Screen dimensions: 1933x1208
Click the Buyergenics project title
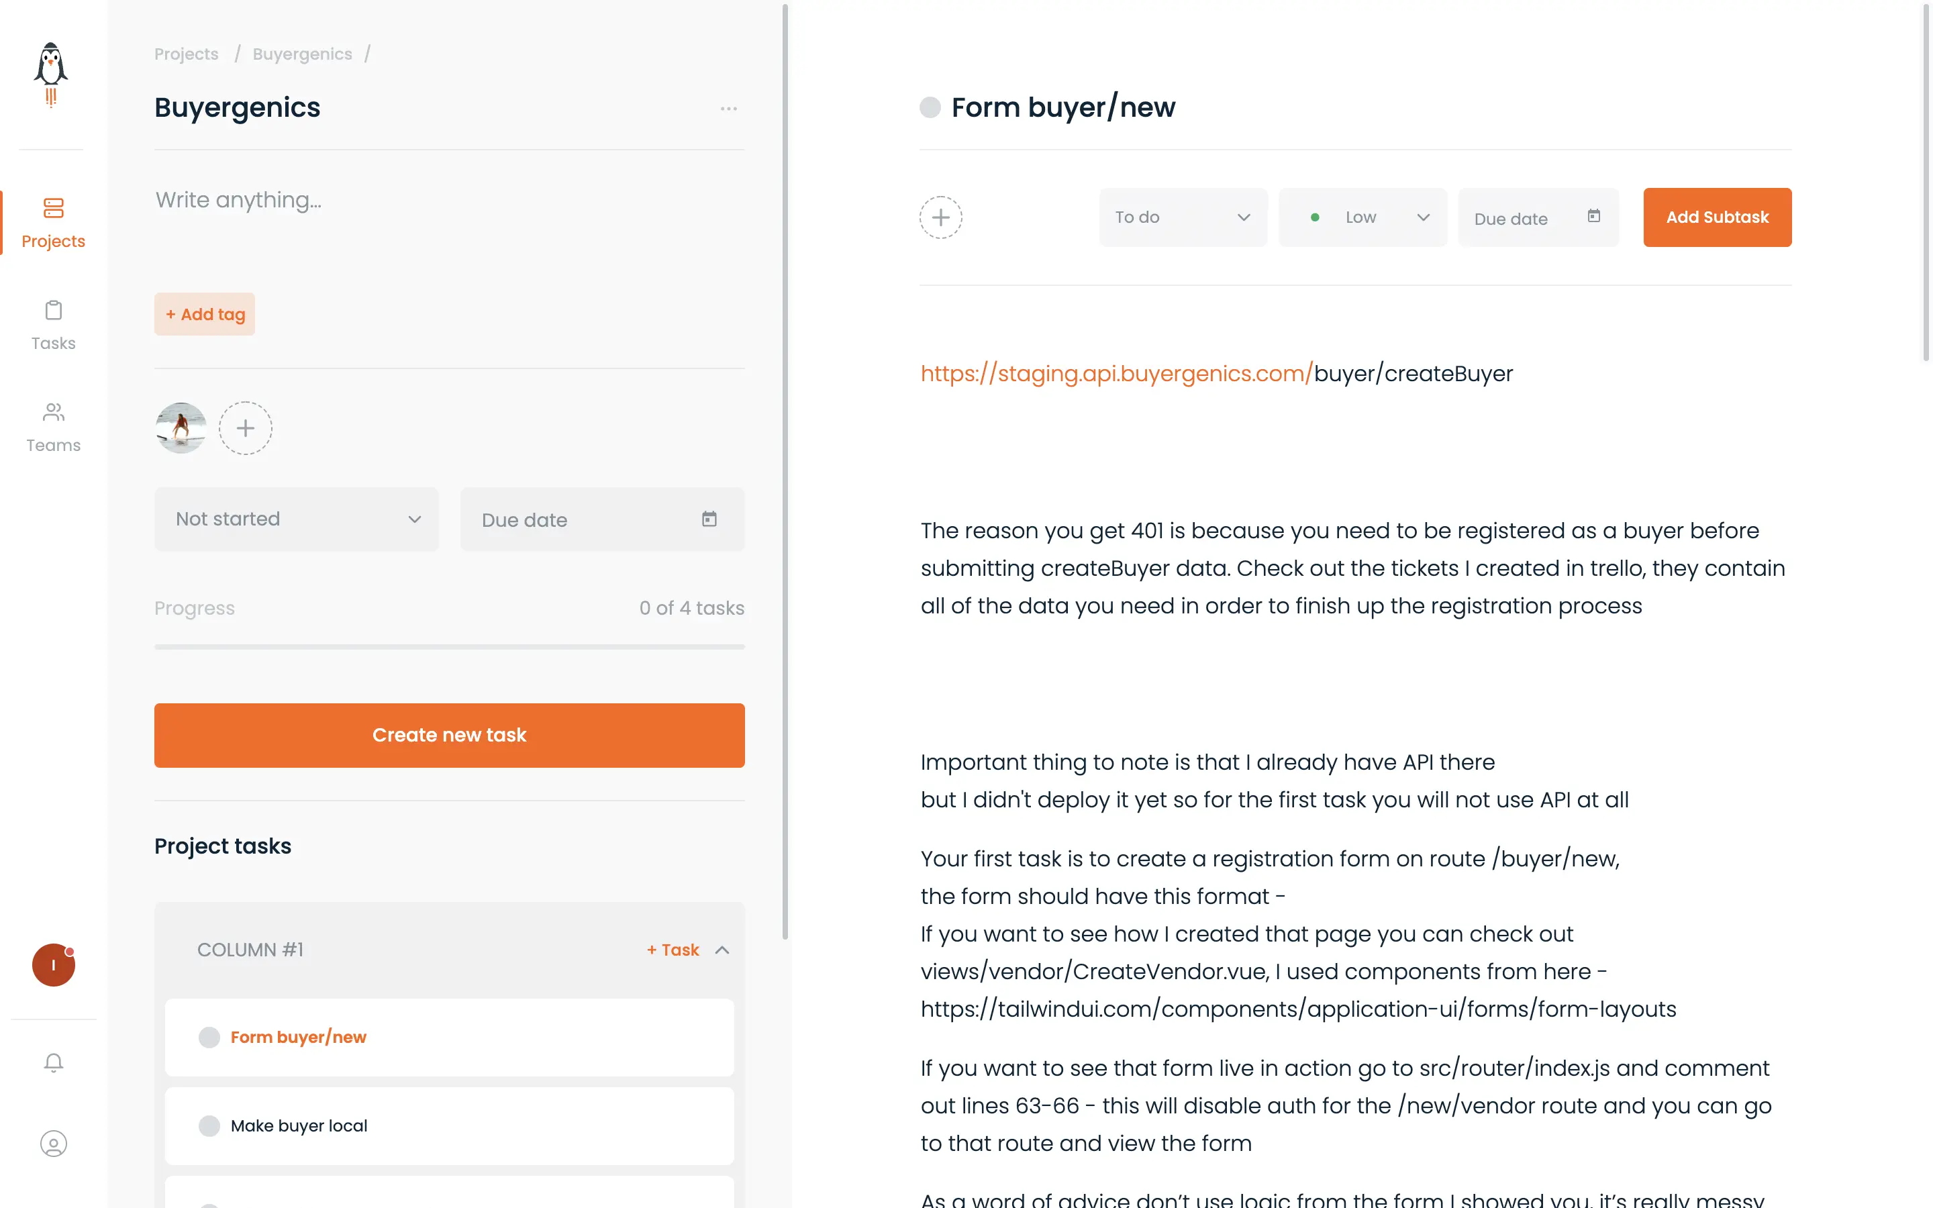(237, 107)
